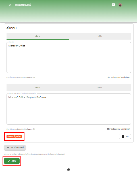
Task: Select preview tab above the answer explanation field
Action: pos(100,88)
